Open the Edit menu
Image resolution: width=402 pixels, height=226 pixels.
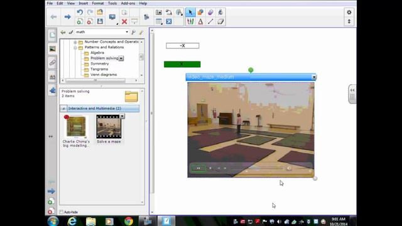pos(60,3)
